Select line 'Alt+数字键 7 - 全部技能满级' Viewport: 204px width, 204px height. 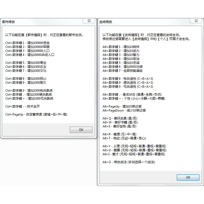point(122,71)
